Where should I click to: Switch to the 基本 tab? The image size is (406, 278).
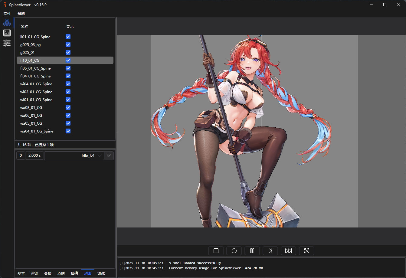tap(21, 273)
